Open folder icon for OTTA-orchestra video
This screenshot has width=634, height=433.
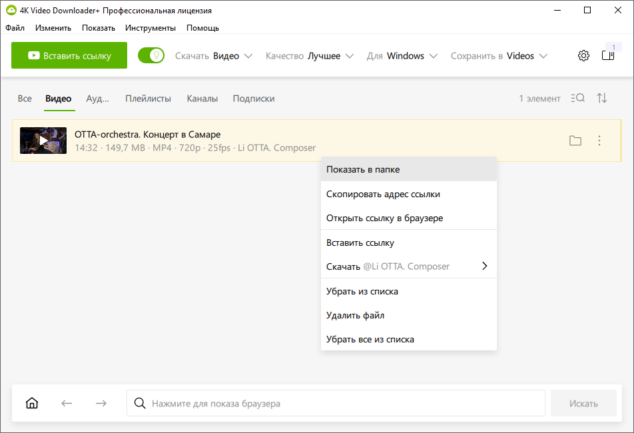click(x=575, y=141)
